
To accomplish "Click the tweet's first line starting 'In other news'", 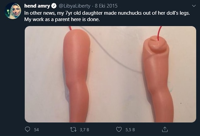I will [107, 13].
